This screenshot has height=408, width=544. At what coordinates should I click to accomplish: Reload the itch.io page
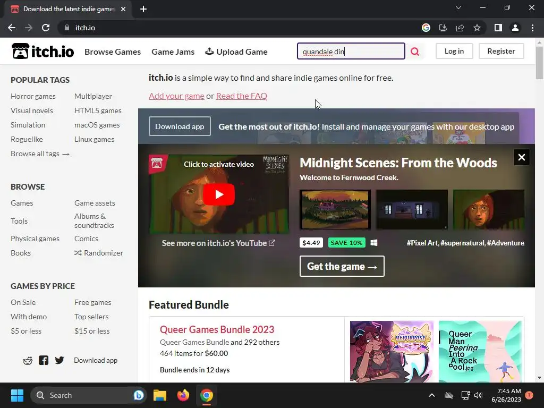[x=46, y=28]
